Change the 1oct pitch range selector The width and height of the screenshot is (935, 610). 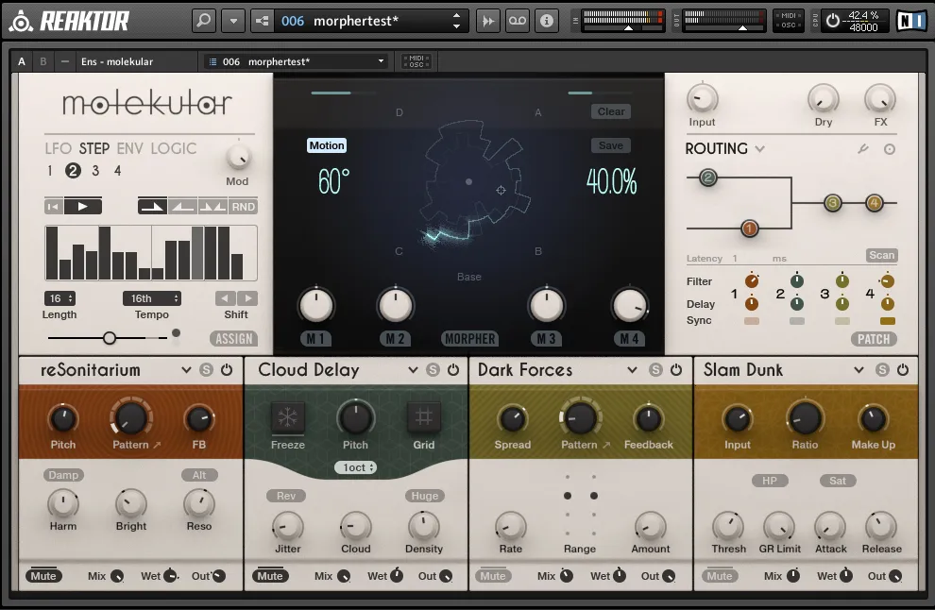(x=355, y=467)
